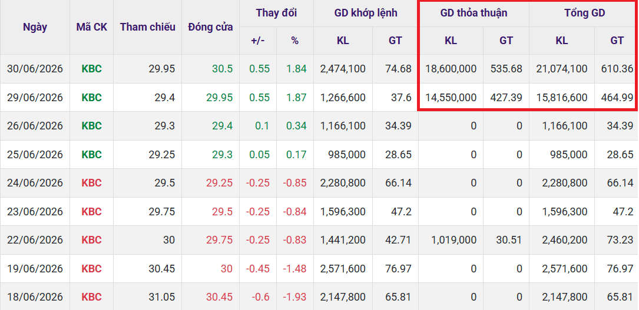
Task: Click the closing price 30.5 cell
Action: (x=223, y=69)
